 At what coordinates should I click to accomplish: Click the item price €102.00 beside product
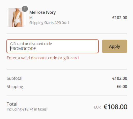point(120,18)
